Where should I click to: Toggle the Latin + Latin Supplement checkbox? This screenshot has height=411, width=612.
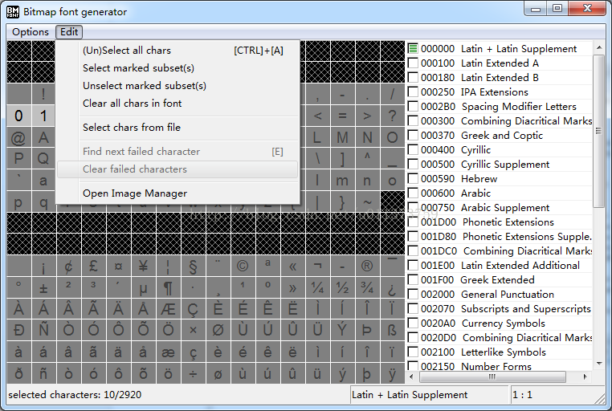click(x=413, y=49)
